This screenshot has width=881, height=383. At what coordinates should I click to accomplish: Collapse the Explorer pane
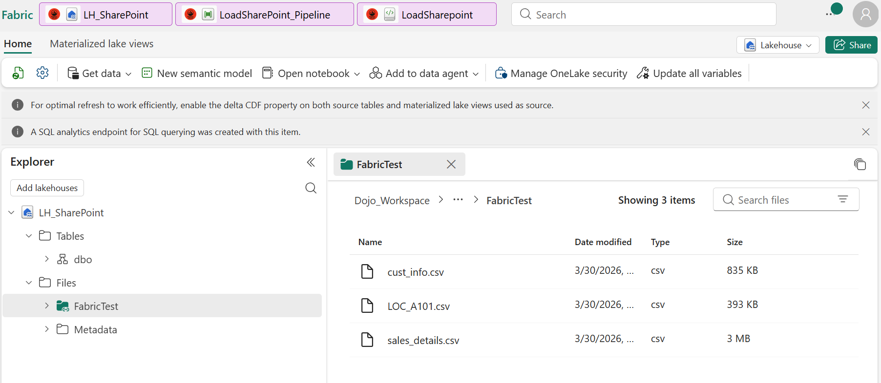(311, 162)
